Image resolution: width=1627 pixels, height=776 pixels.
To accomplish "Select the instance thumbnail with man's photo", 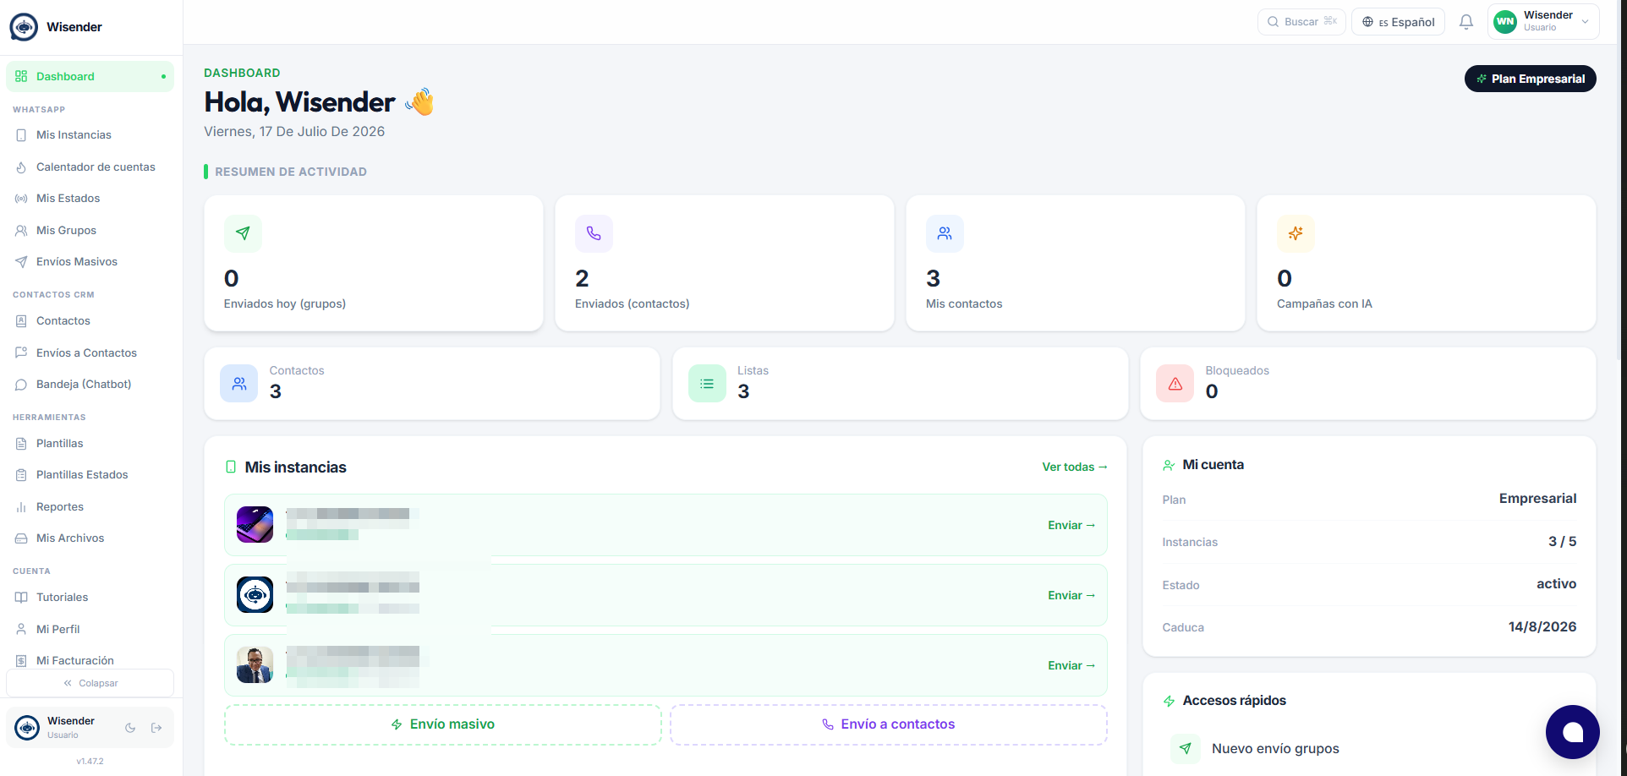I will coord(255,665).
